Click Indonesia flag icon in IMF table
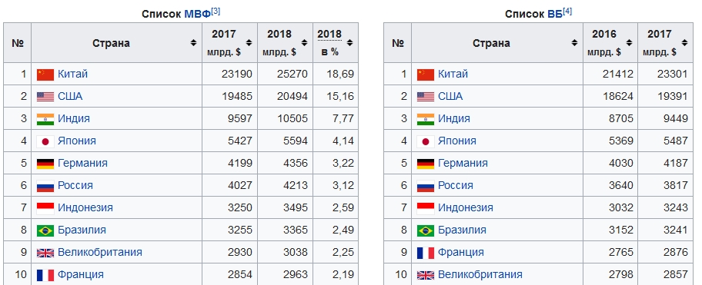The width and height of the screenshot is (702, 285). (45, 208)
